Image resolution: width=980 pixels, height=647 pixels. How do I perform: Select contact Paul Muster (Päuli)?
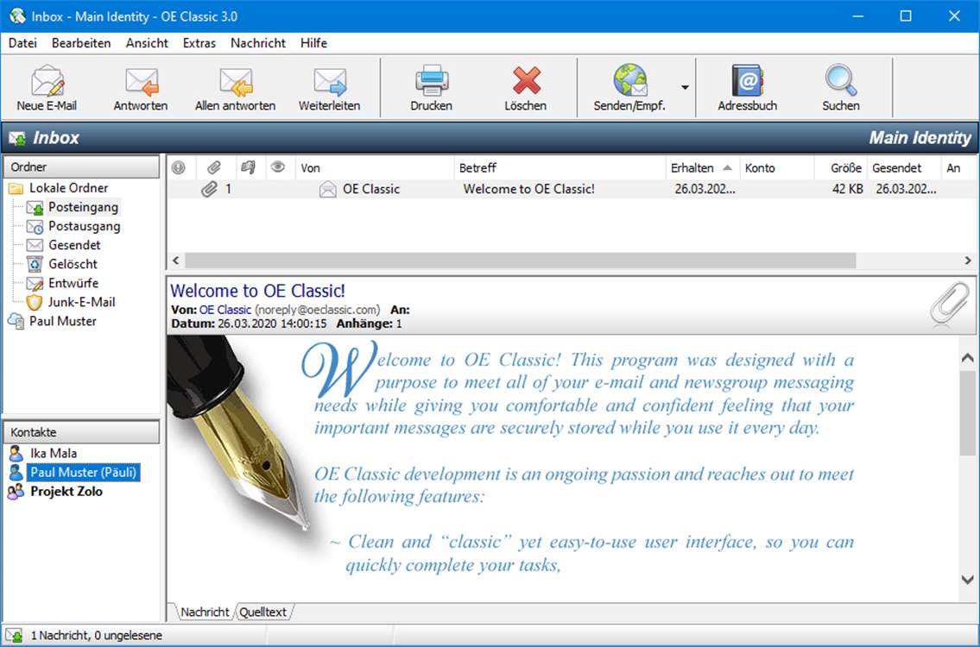pos(83,472)
